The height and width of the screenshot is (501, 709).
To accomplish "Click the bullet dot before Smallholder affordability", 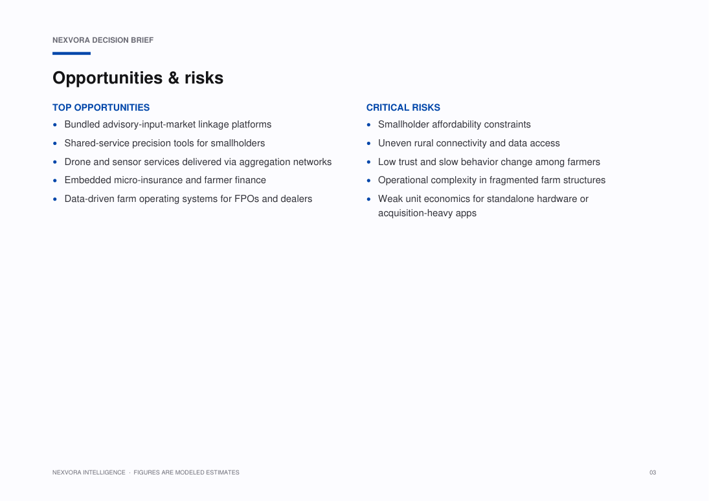I will pyautogui.click(x=368, y=125).
